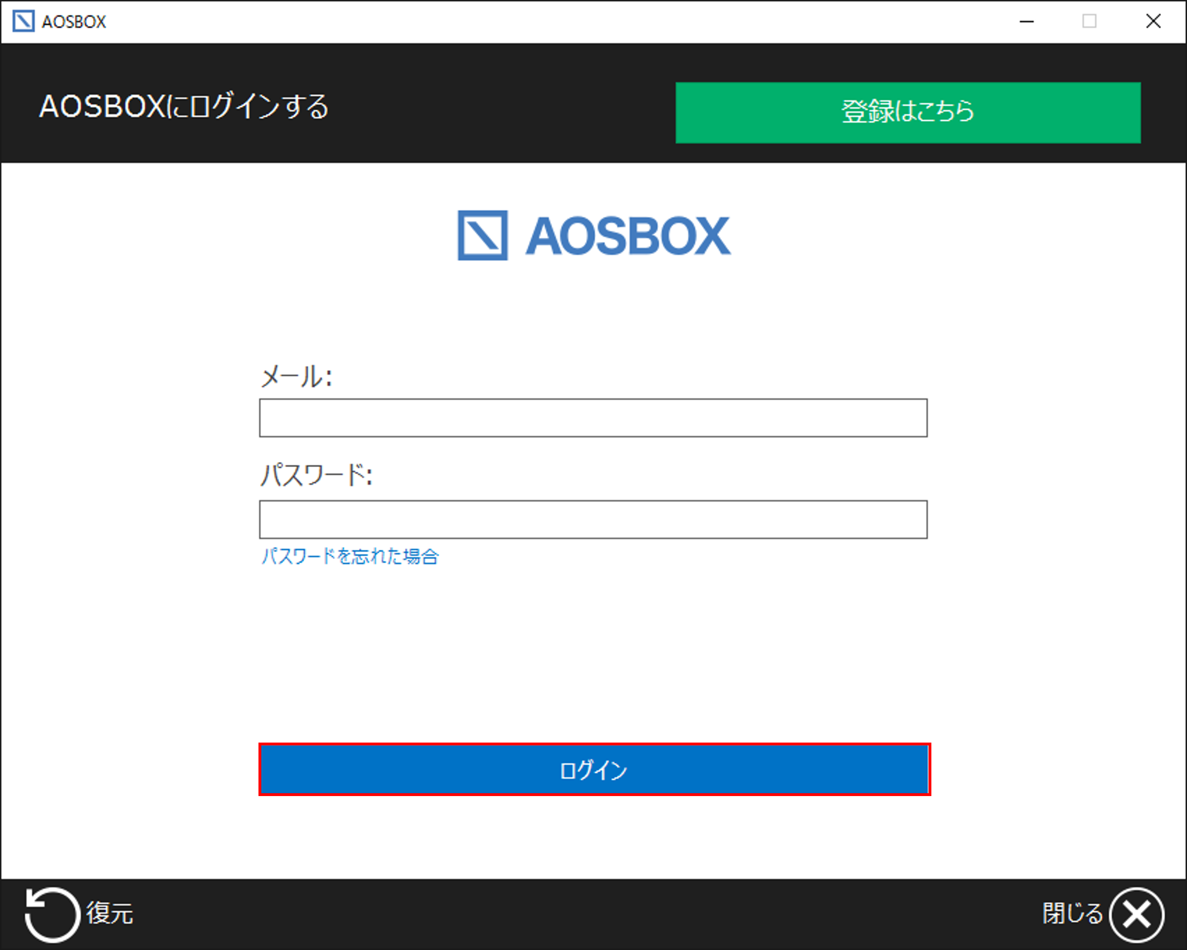Image resolution: width=1187 pixels, height=950 pixels.
Task: Open the パスワードを忘れた場合 link
Action: (x=350, y=556)
